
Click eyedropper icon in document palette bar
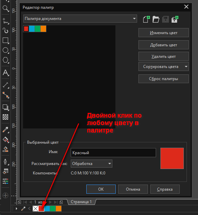pyautogui.click(x=23, y=209)
